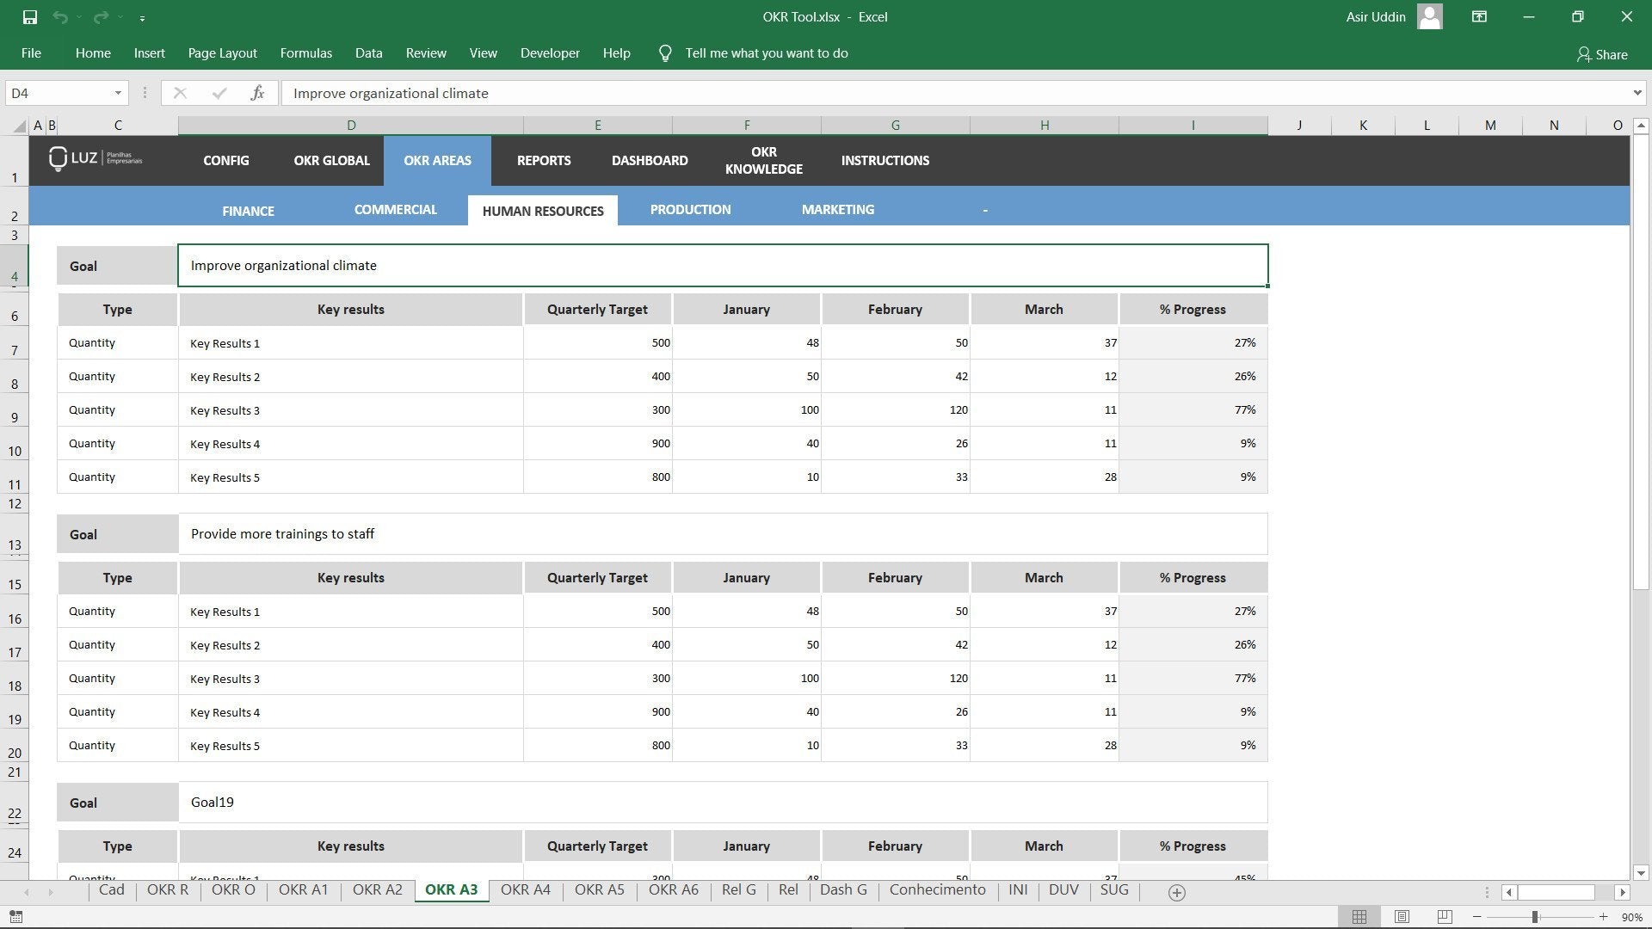
Task: Open the OKR A4 sheet tab
Action: click(524, 889)
